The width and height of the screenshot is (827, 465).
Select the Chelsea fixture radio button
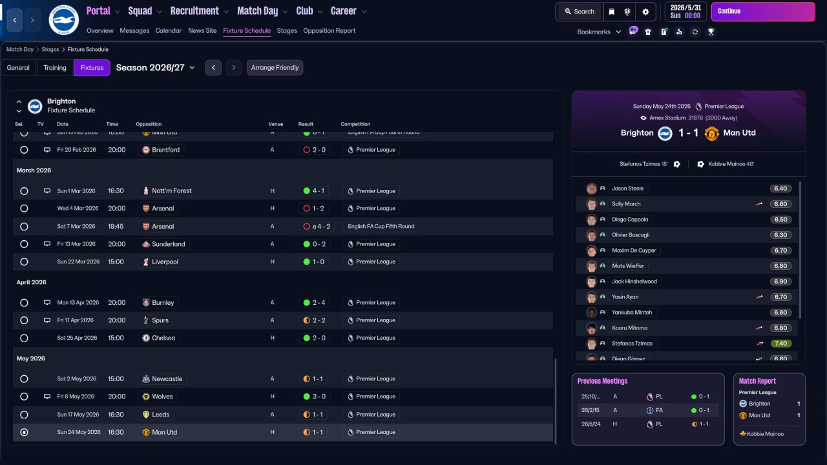24,338
